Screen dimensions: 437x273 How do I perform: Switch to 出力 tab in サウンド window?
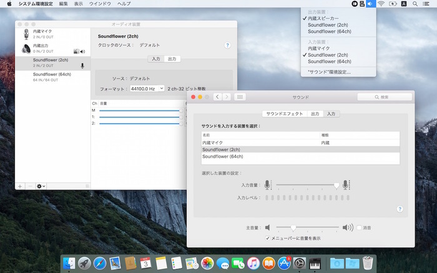[315, 113]
